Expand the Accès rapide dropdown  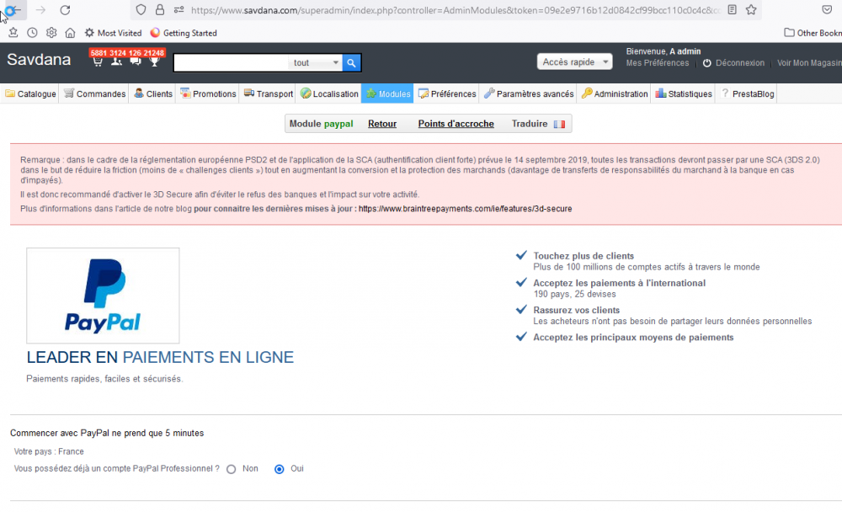point(574,61)
